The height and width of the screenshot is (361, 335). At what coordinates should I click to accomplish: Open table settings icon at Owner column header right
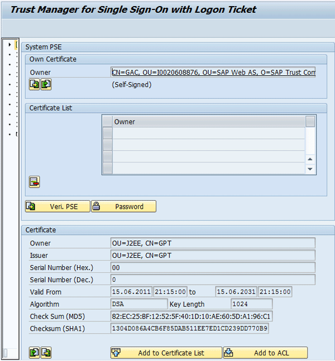(310, 122)
